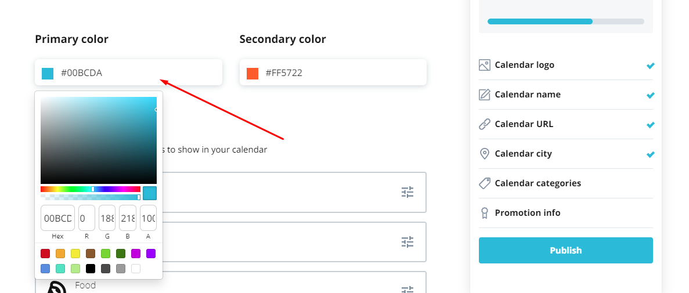Click the alpha transparency slider bar

tap(91, 197)
